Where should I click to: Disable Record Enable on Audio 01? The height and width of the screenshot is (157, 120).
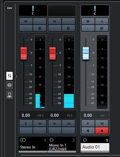[x=102, y=131]
